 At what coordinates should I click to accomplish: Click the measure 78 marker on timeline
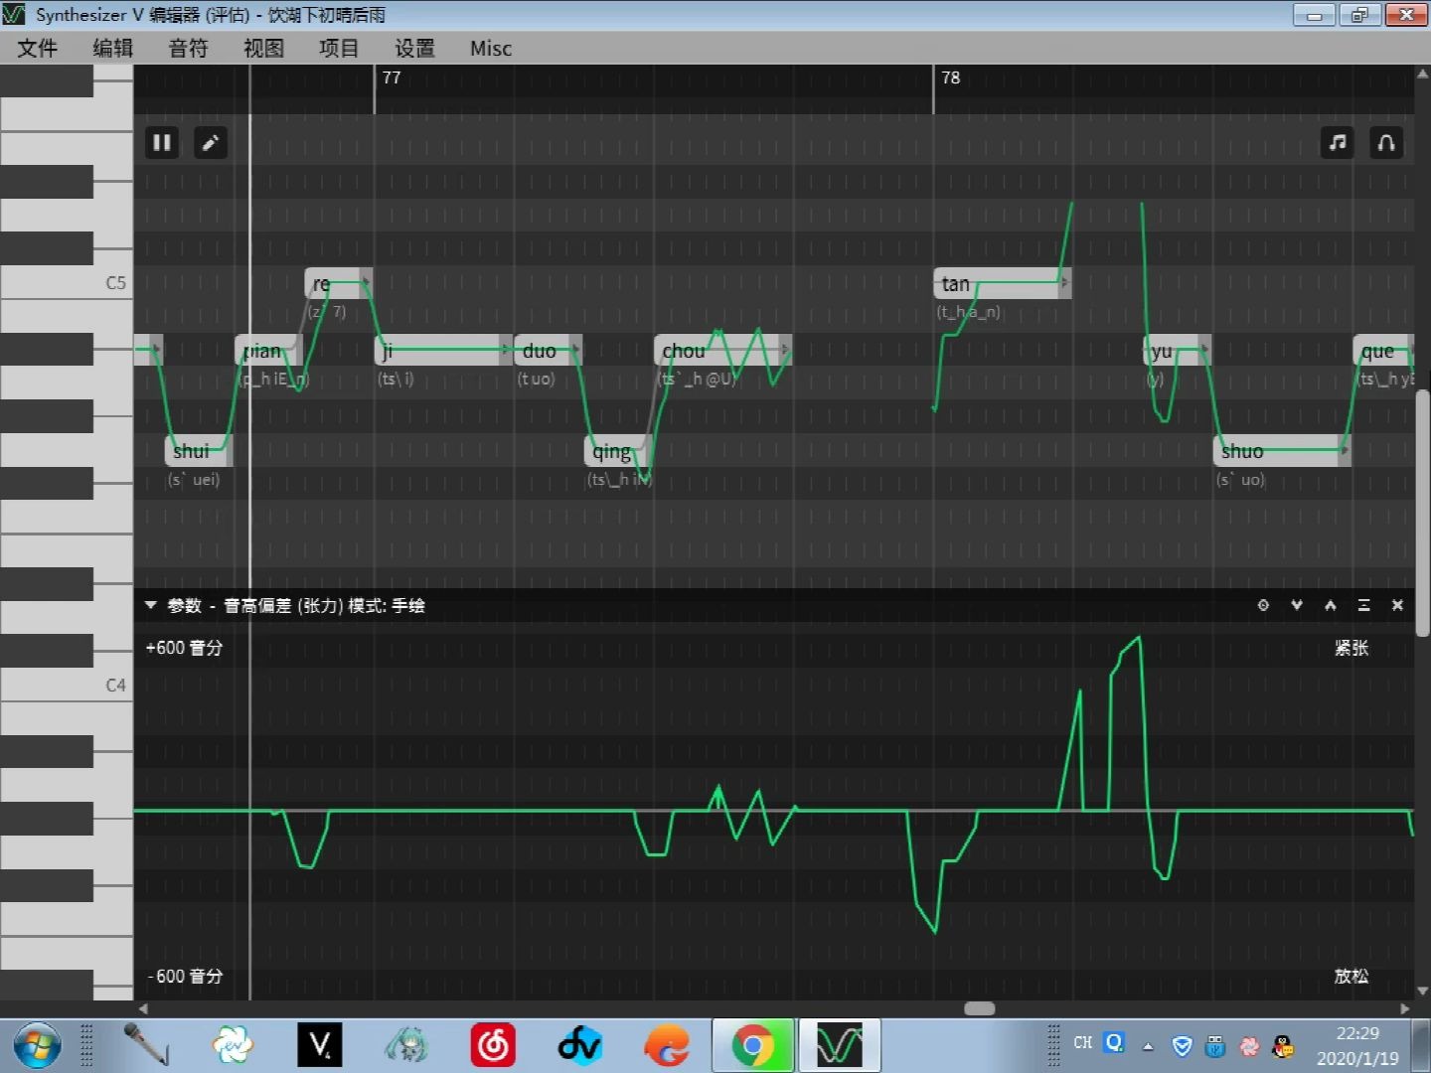950,77
